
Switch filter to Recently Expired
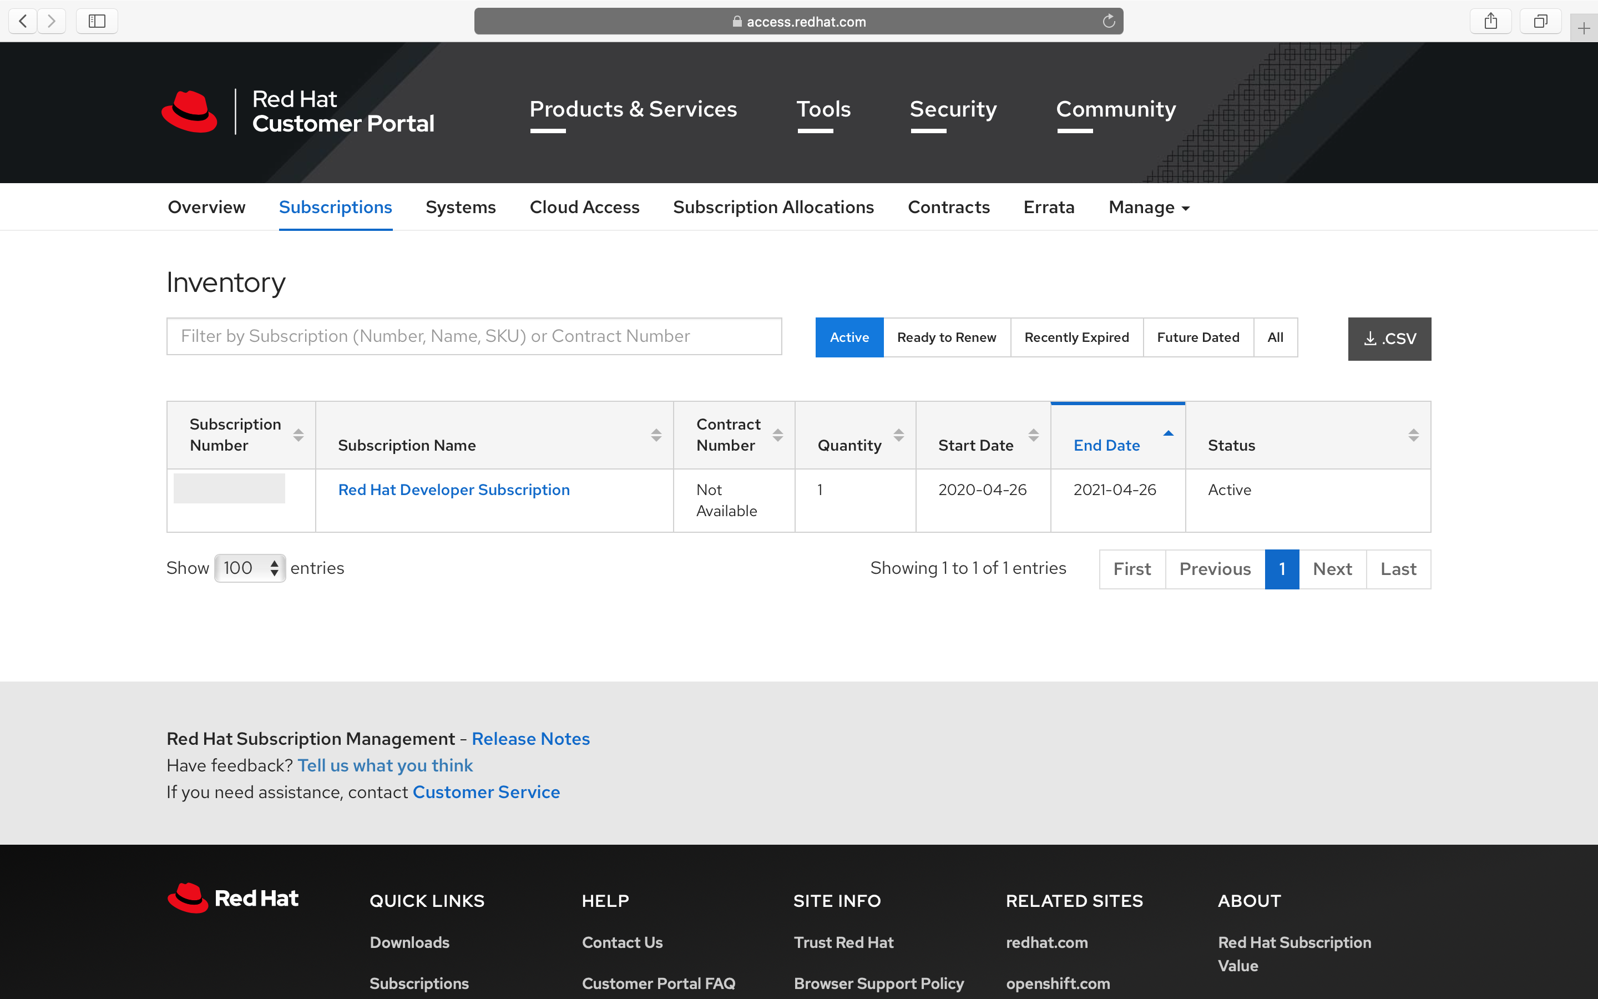click(1076, 337)
